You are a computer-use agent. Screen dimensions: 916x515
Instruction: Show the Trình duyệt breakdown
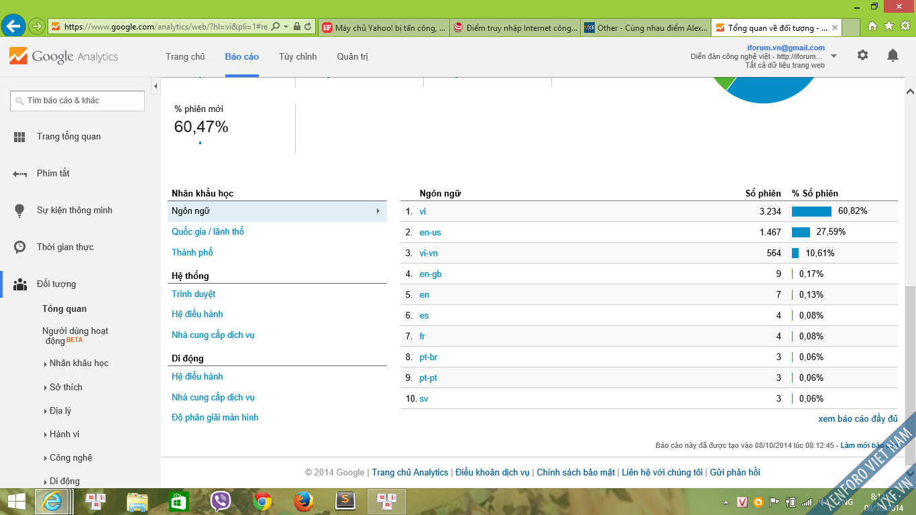point(194,294)
